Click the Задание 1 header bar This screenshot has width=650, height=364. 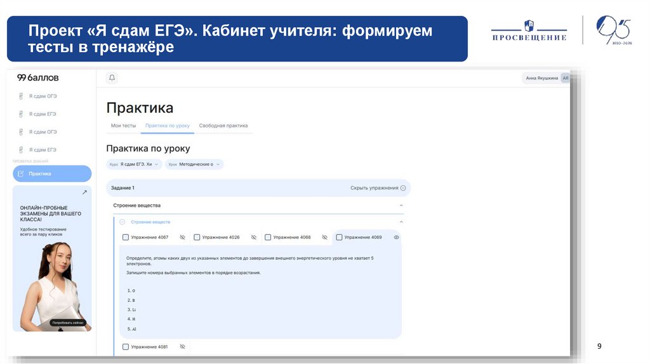tap(258, 188)
